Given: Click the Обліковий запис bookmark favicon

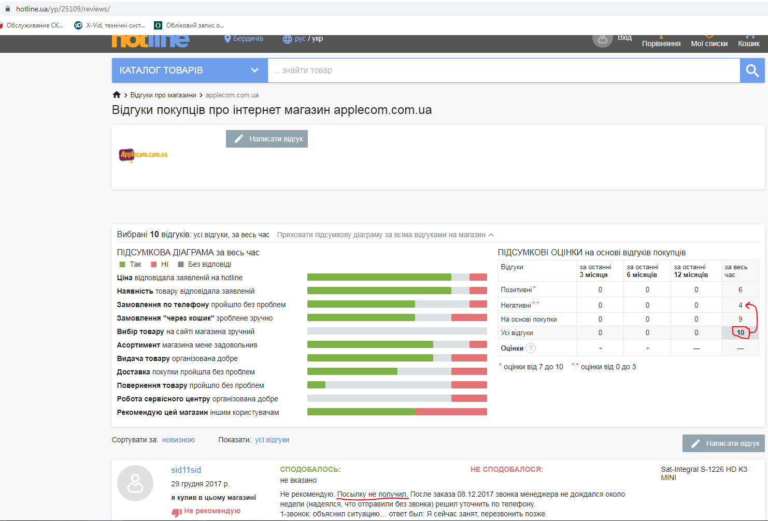Looking at the screenshot, I should (x=158, y=25).
